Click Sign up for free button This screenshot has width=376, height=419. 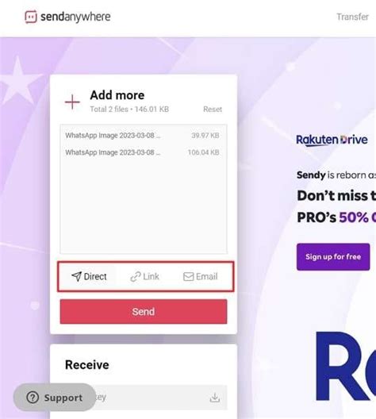(x=333, y=257)
